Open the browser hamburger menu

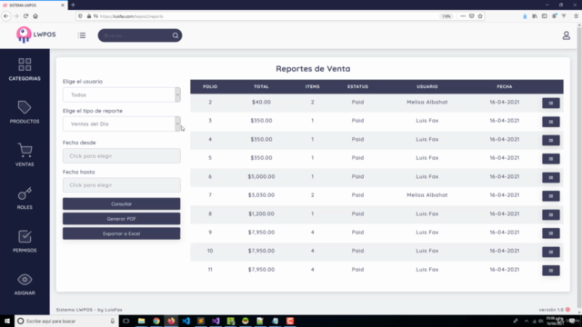pyautogui.click(x=576, y=16)
